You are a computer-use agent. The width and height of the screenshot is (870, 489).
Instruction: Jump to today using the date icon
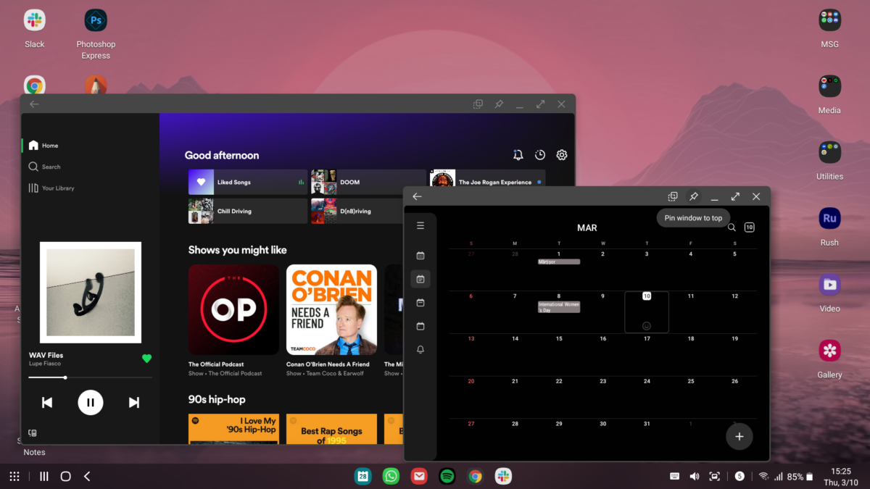click(x=749, y=227)
